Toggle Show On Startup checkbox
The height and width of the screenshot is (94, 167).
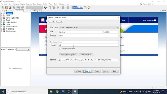(155, 20)
